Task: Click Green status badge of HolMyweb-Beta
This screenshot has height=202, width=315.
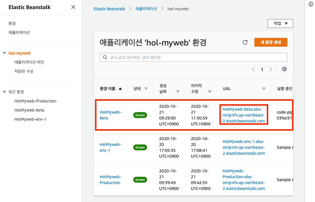Action: (140, 115)
